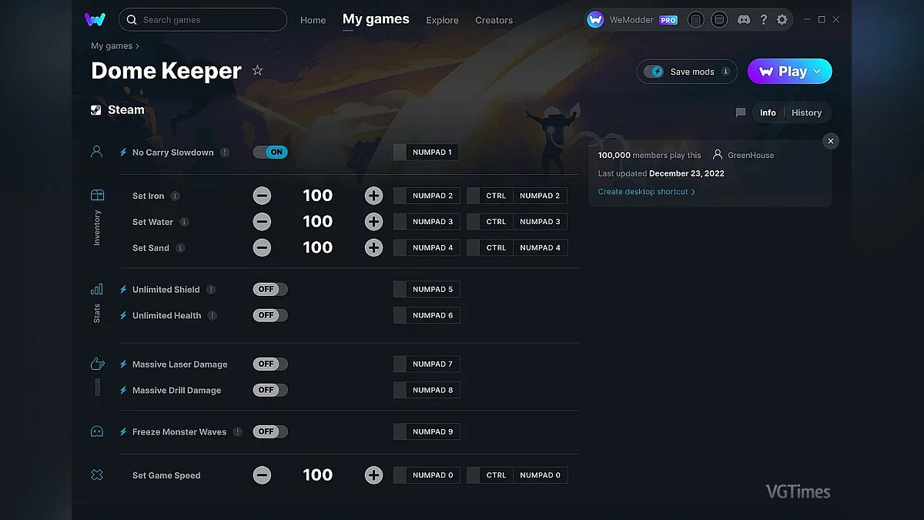Viewport: 924px width, 520px height.
Task: Open the help question mark icon
Action: (763, 20)
